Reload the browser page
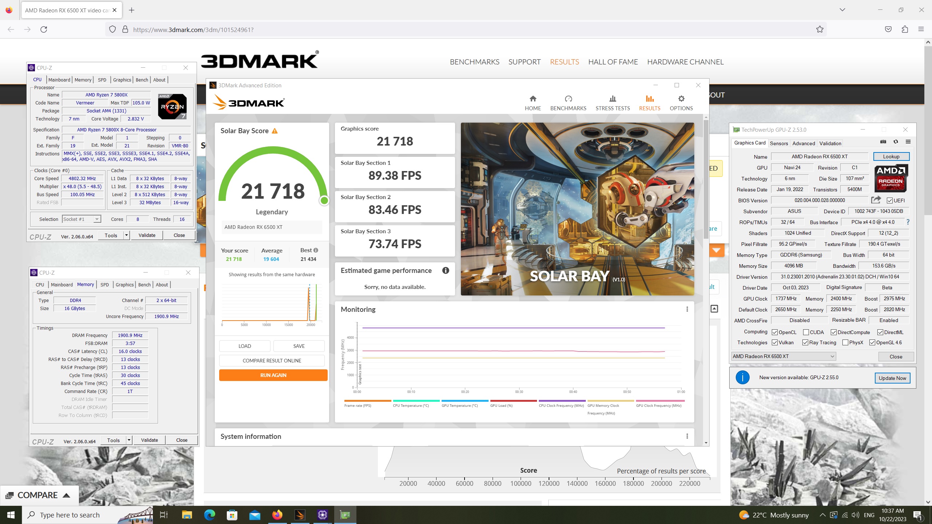 (x=44, y=29)
